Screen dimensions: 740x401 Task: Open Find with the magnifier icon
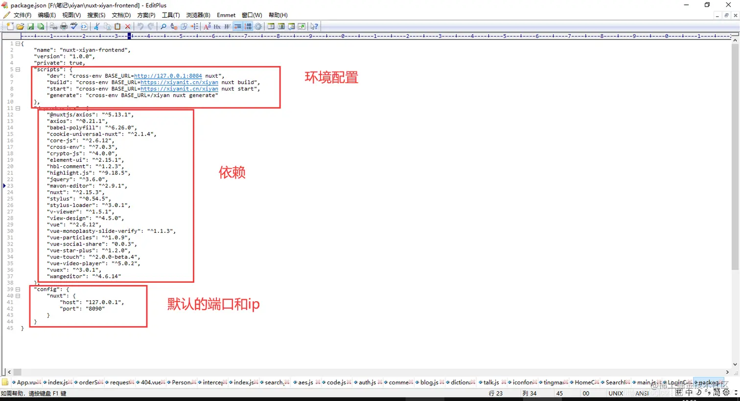[163, 26]
